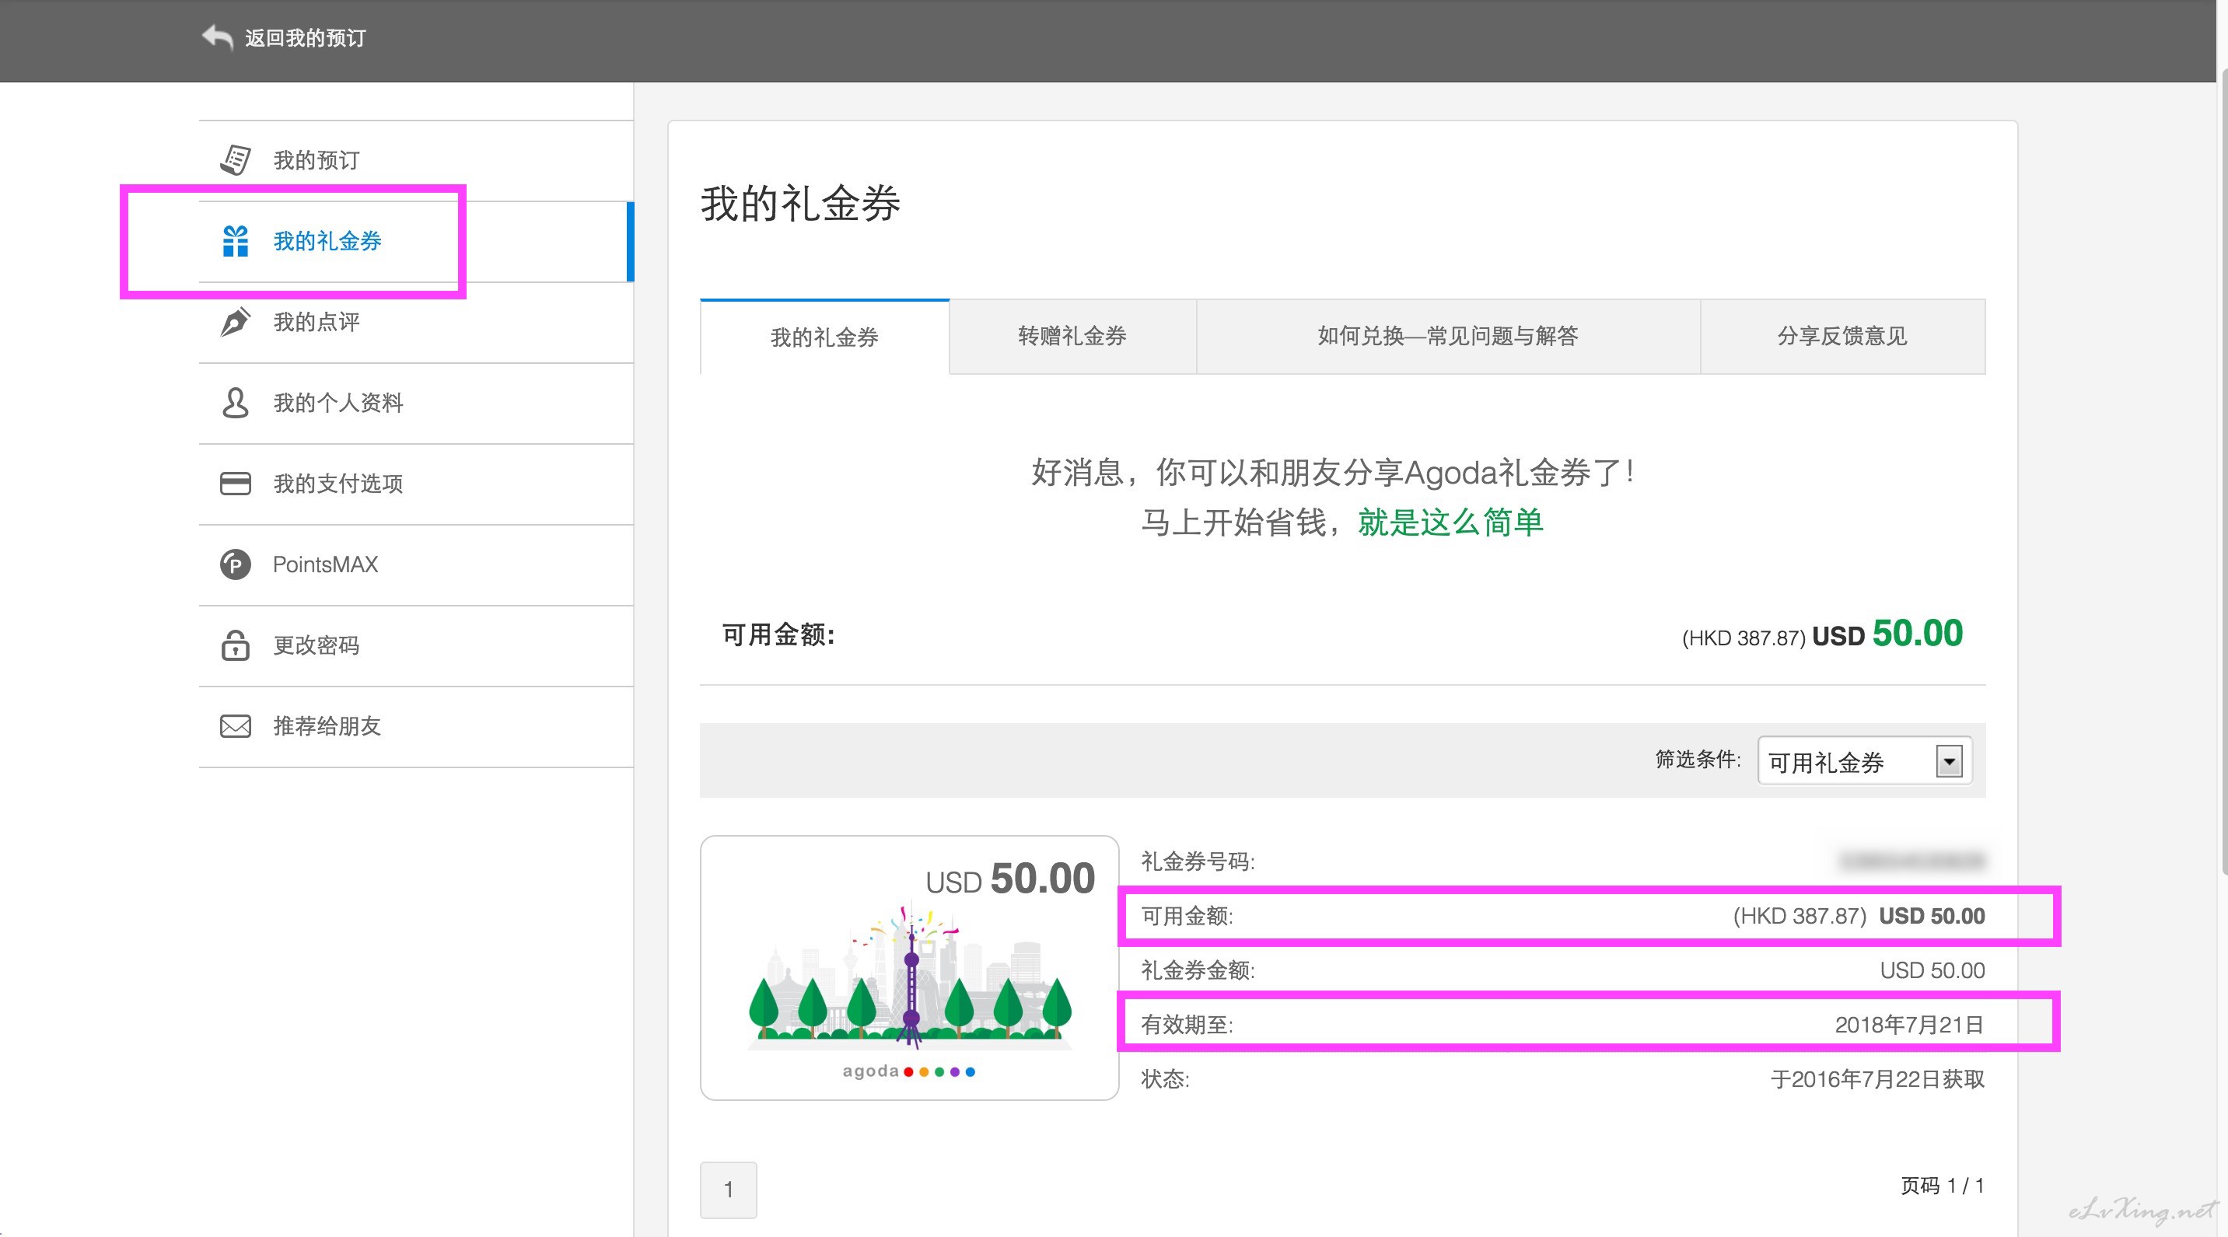
Task: Click the 页码 1 / 1 indicator
Action: tap(1943, 1185)
